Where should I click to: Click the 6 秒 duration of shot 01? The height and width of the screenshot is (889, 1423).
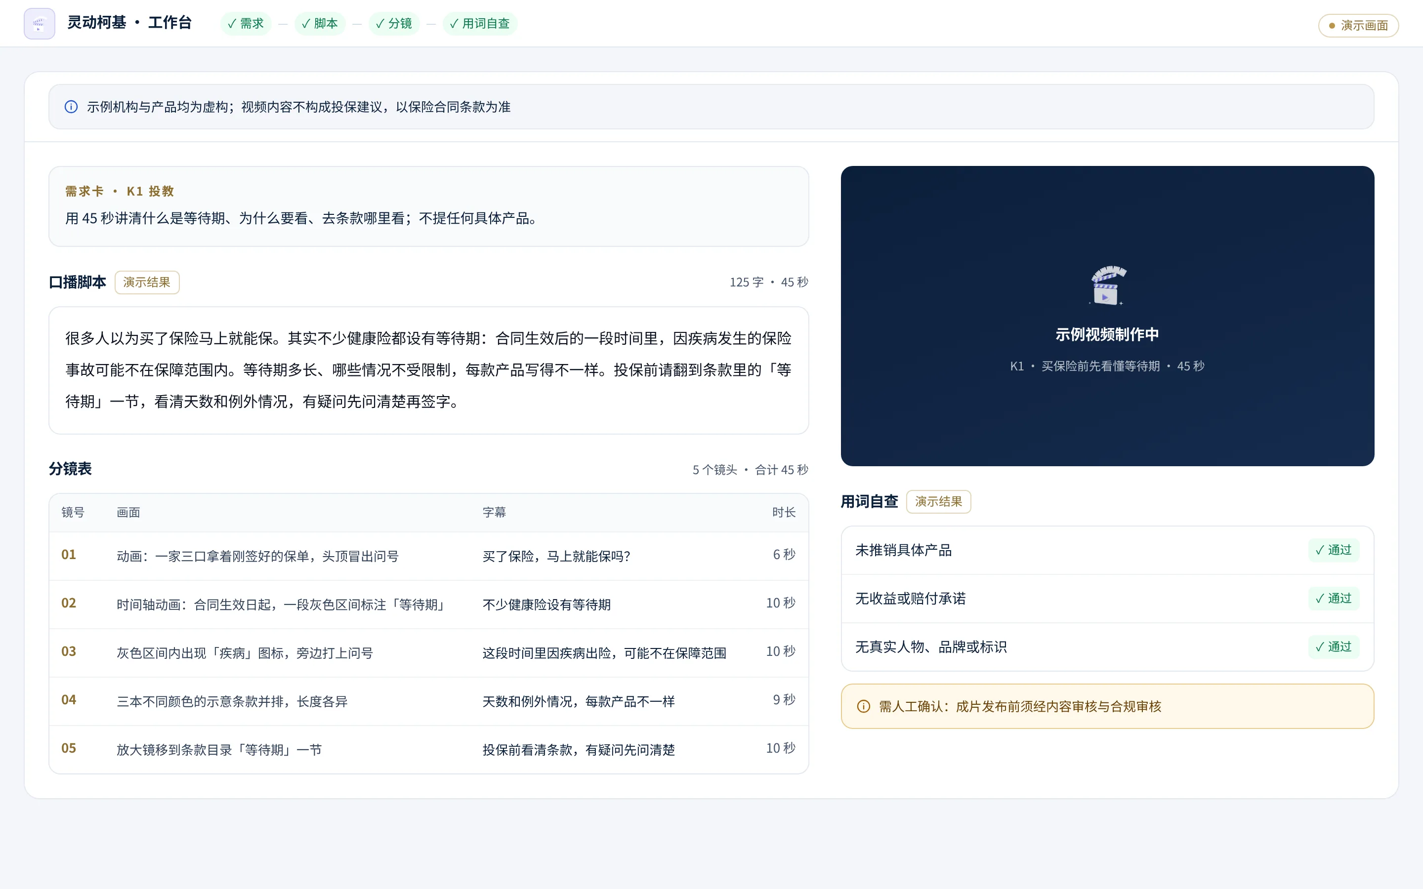[784, 555]
